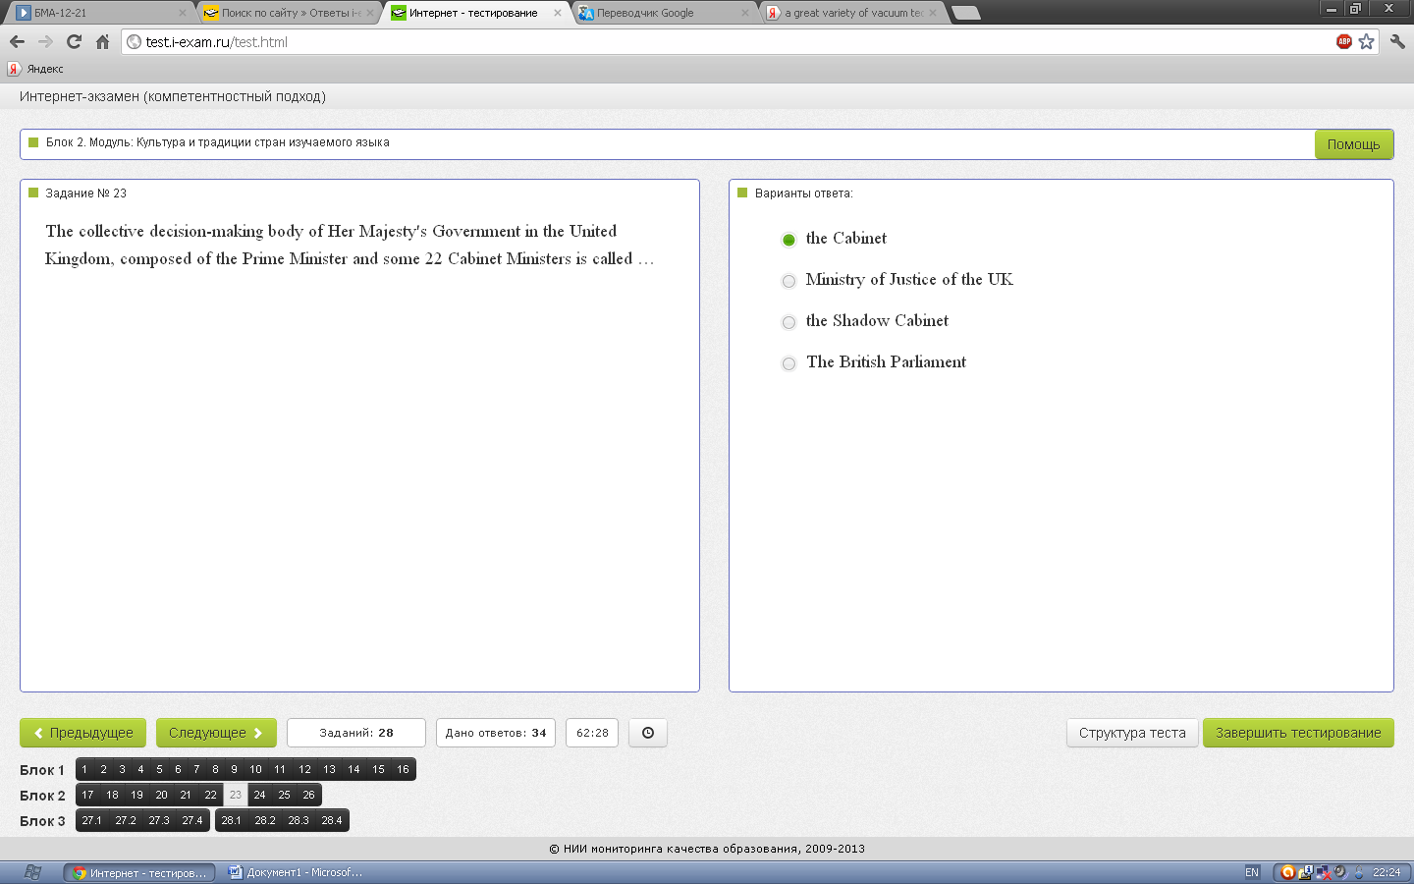Jump to question 28.4 in Блок 3
The height and width of the screenshot is (884, 1414).
click(331, 820)
